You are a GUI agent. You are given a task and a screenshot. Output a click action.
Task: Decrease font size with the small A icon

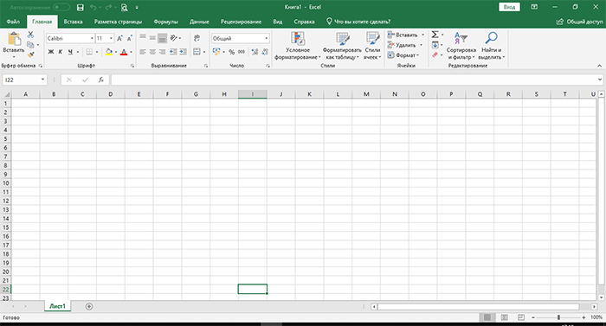click(x=130, y=38)
